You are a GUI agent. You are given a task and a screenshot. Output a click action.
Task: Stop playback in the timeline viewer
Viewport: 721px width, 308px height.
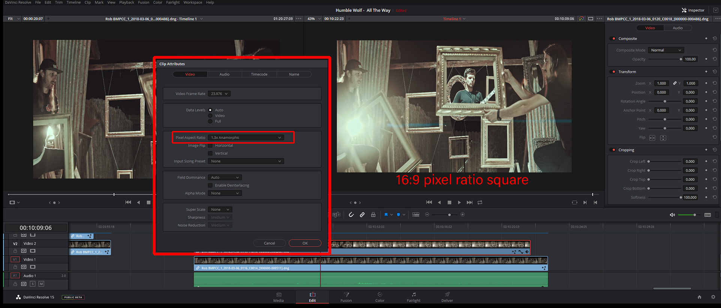pos(450,202)
